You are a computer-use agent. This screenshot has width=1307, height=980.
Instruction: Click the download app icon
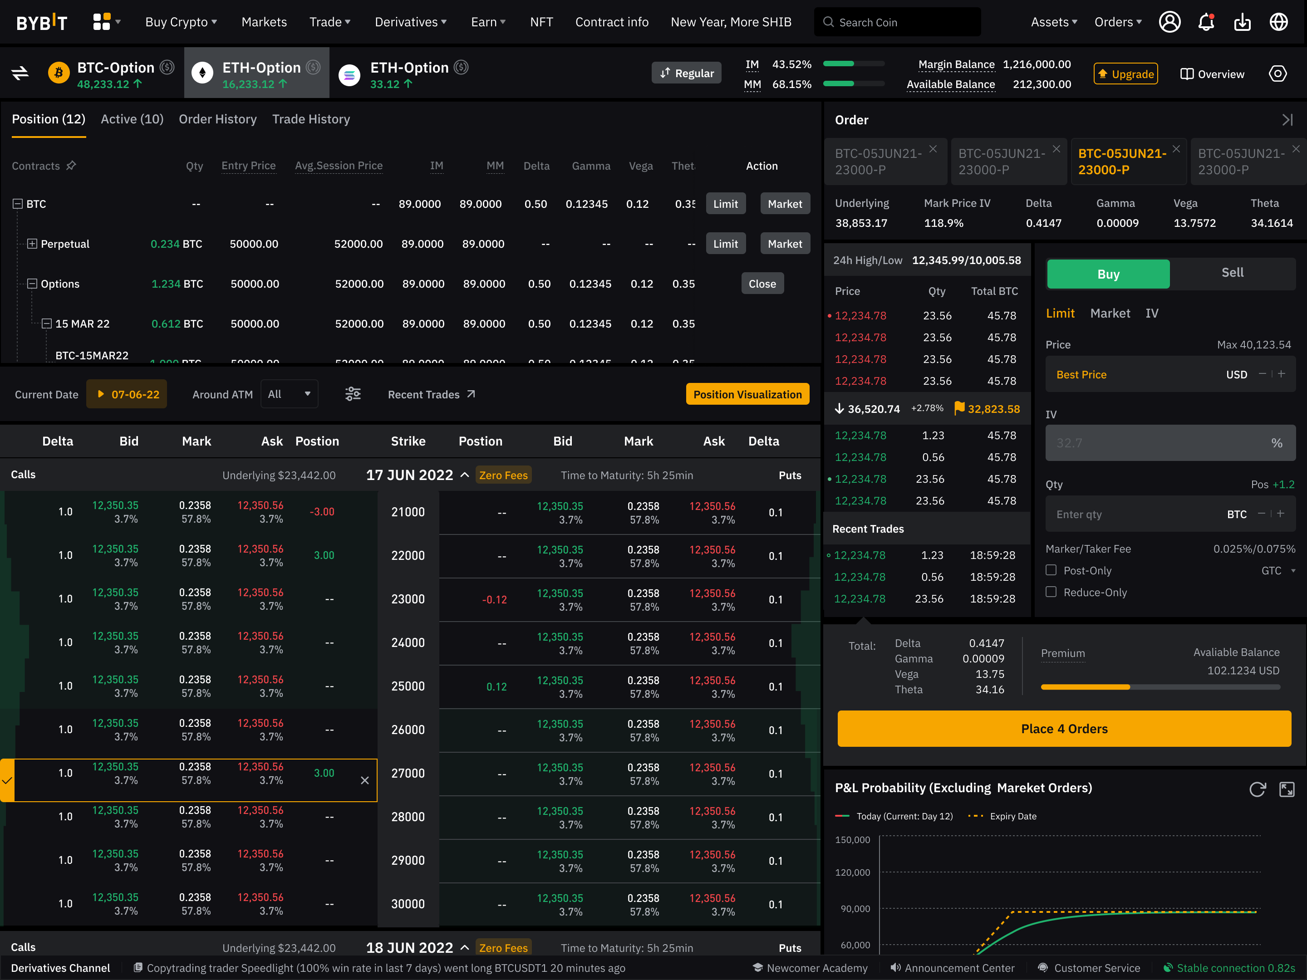1242,22
